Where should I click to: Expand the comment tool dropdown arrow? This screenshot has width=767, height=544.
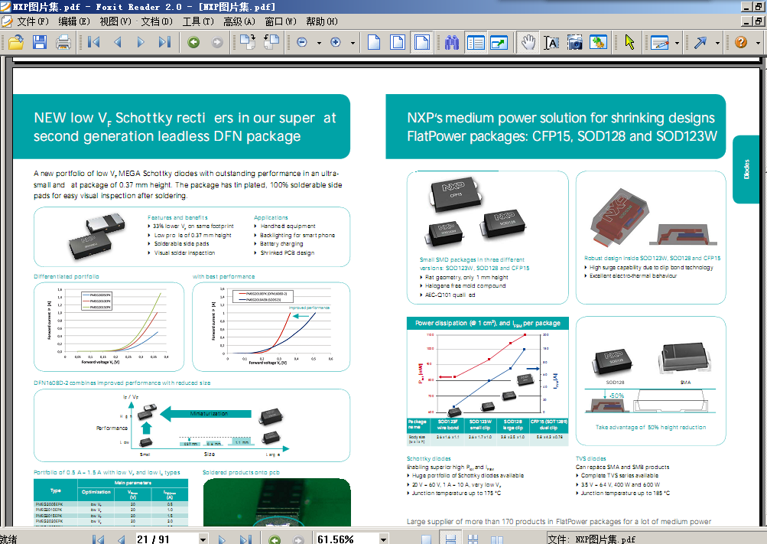tap(678, 43)
